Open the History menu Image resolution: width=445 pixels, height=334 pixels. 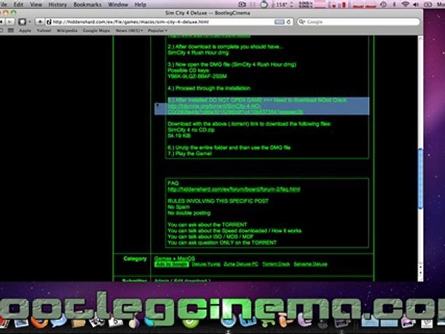(57, 5)
